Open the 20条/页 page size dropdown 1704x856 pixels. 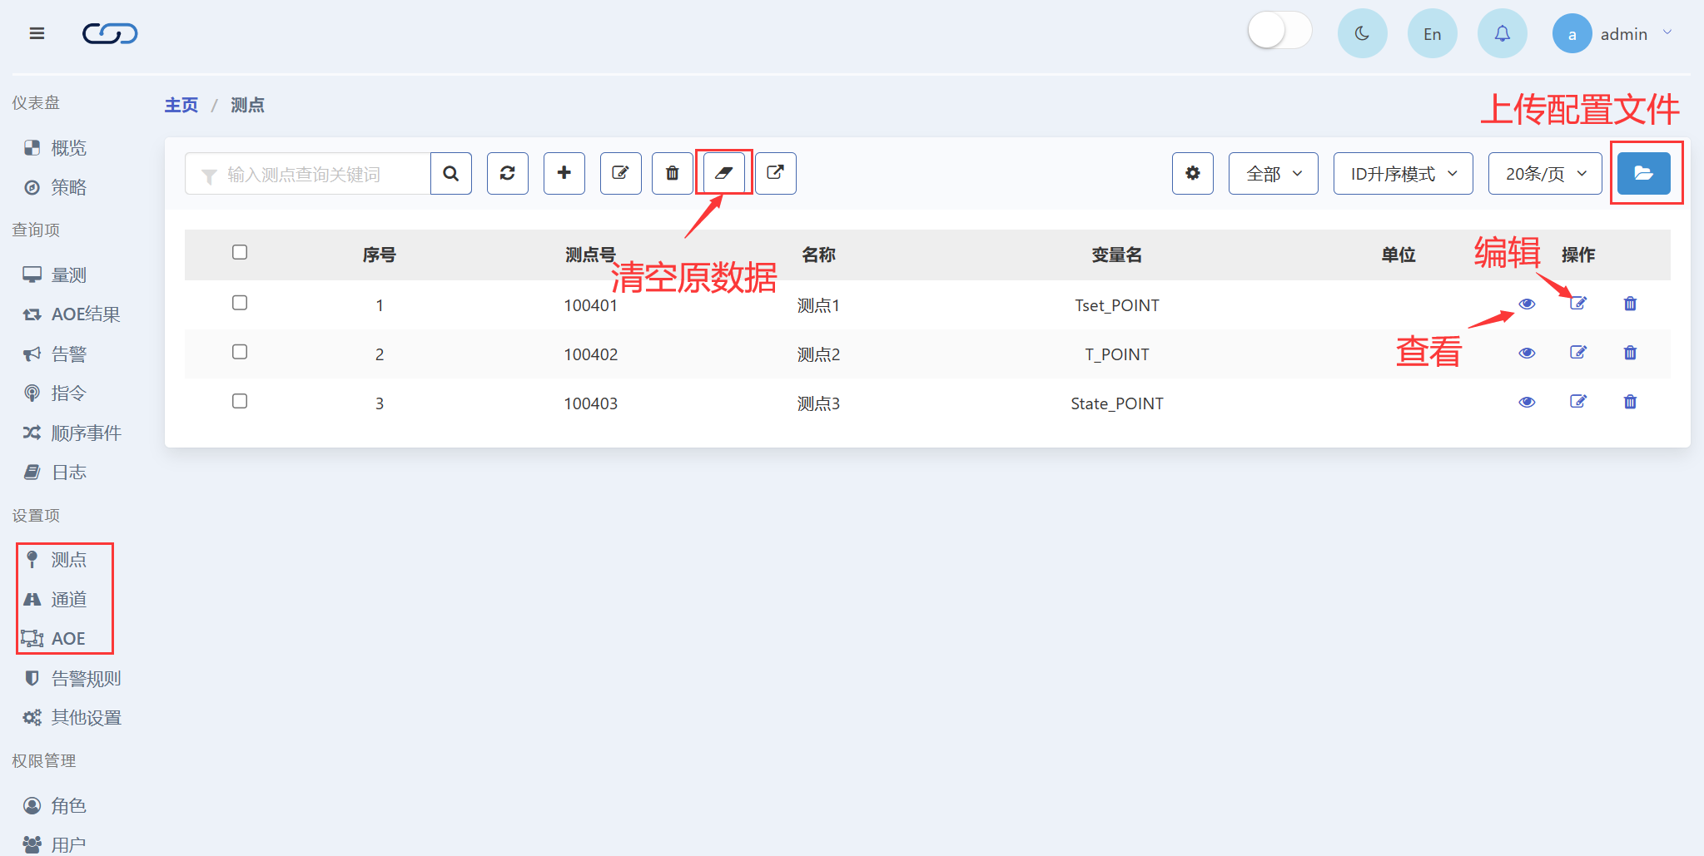pyautogui.click(x=1545, y=173)
